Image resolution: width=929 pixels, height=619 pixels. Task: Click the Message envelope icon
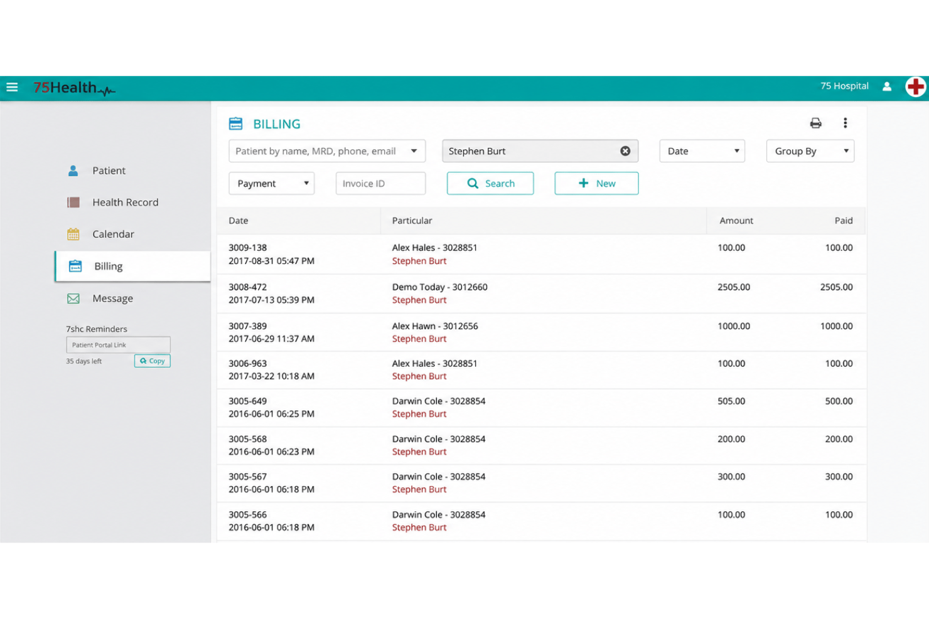coord(73,299)
